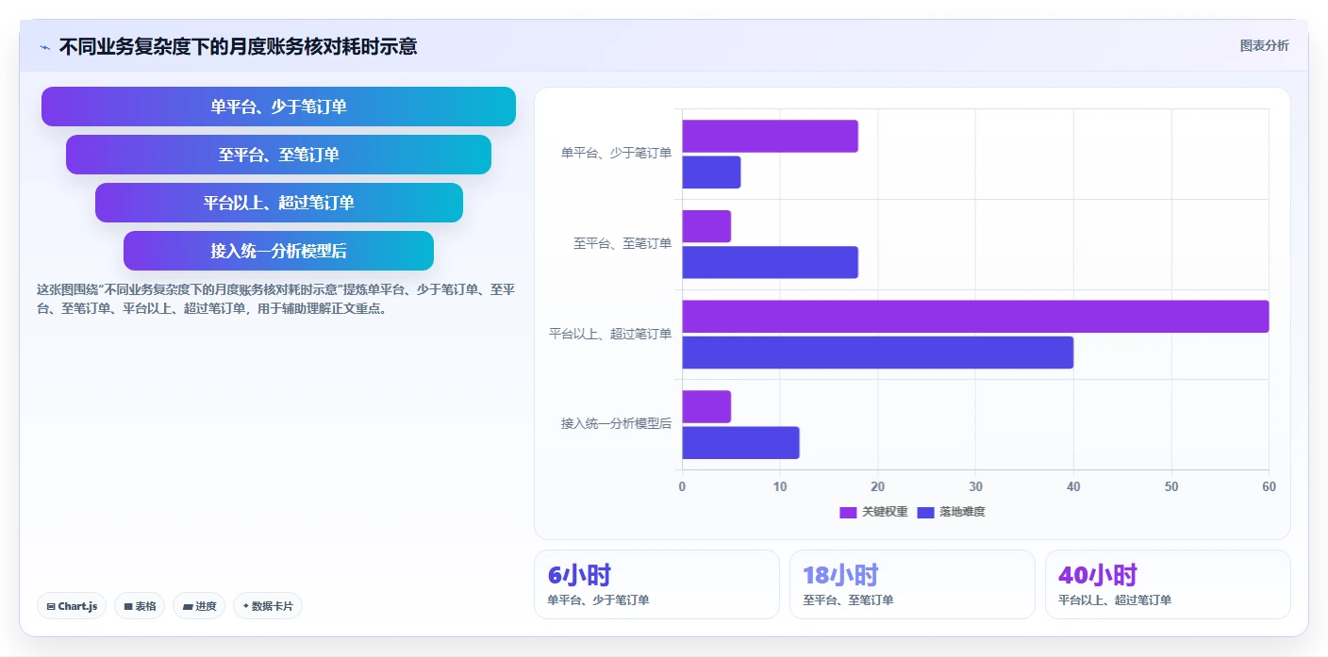The image size is (1328, 657).
Task: Click the y-axis label 单平台、少于笔订单
Action: pyautogui.click(x=616, y=153)
